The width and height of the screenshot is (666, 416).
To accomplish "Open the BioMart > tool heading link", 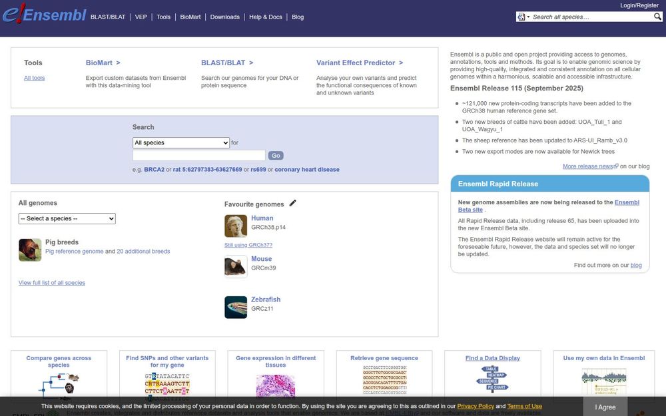I will (103, 63).
